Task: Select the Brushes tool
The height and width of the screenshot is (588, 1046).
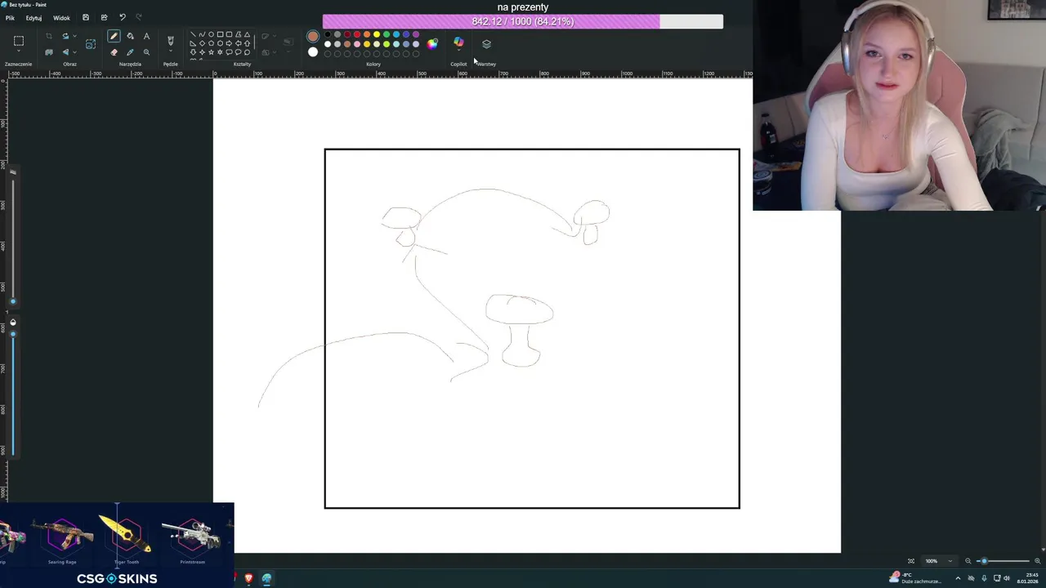Action: (170, 40)
